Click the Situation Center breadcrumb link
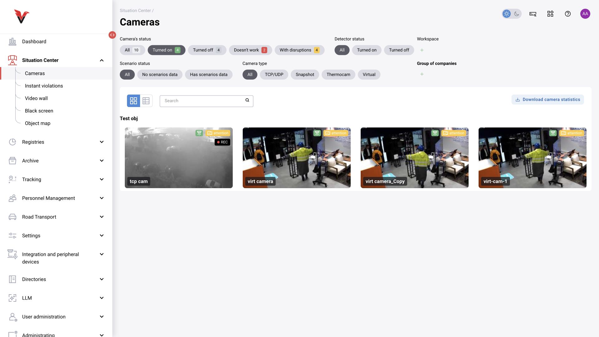Screen dimensions: 599x337 click(135, 11)
